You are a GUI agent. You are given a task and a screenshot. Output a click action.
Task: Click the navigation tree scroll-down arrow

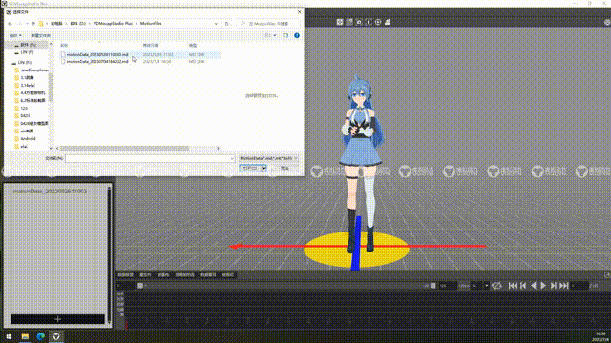point(51,149)
